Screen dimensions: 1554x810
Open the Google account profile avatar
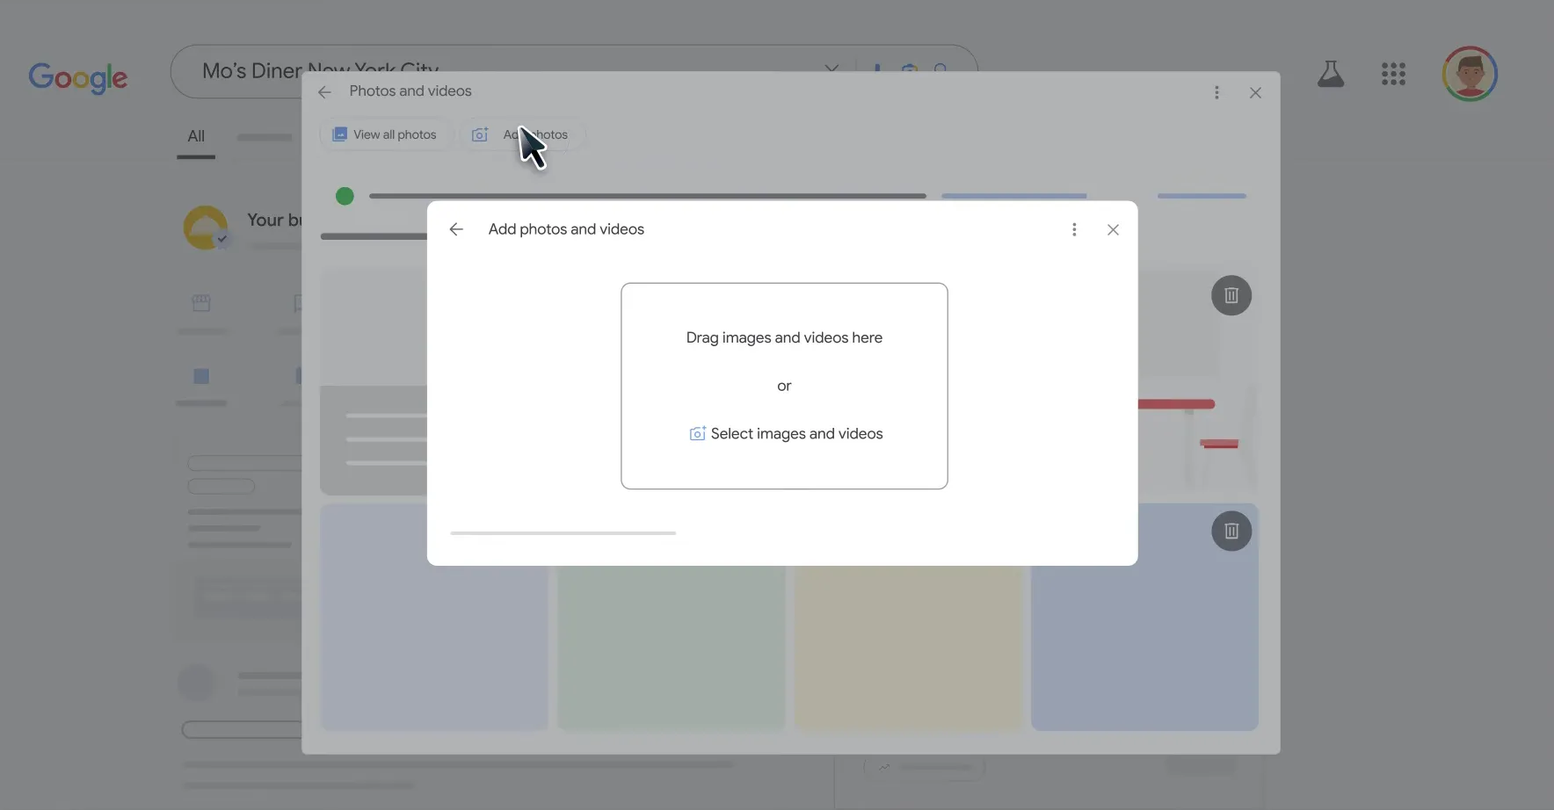coord(1469,74)
